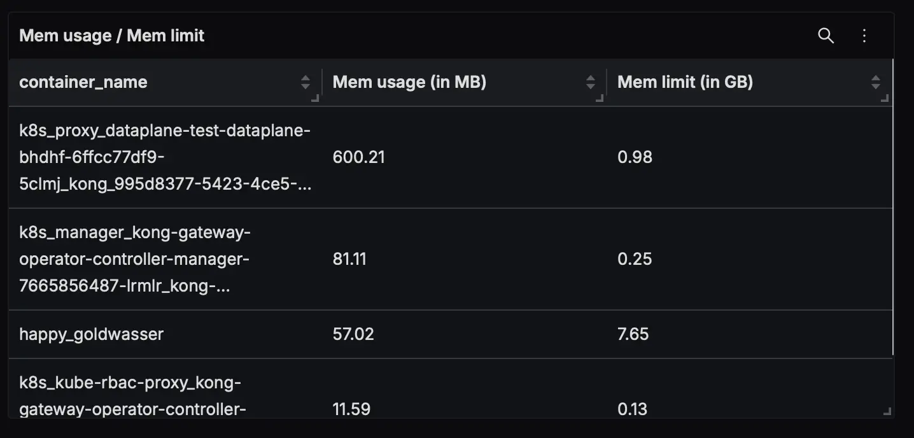Screen dimensions: 914x438
Task: Open the three-dot panel options menu
Action: click(x=864, y=36)
